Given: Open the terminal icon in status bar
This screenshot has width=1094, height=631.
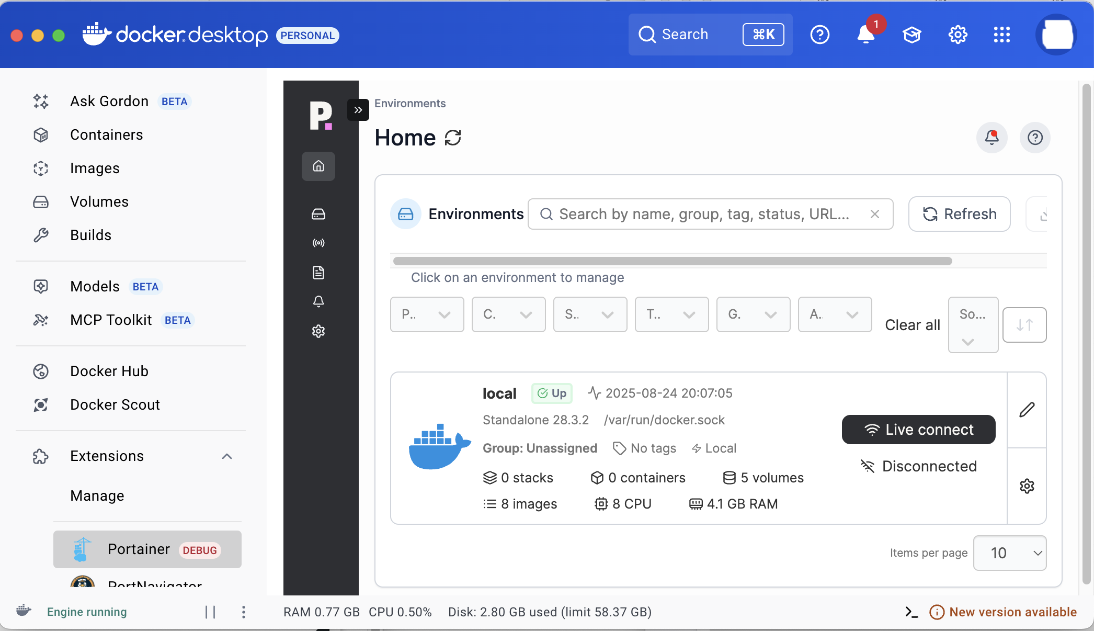Looking at the screenshot, I should tap(912, 612).
